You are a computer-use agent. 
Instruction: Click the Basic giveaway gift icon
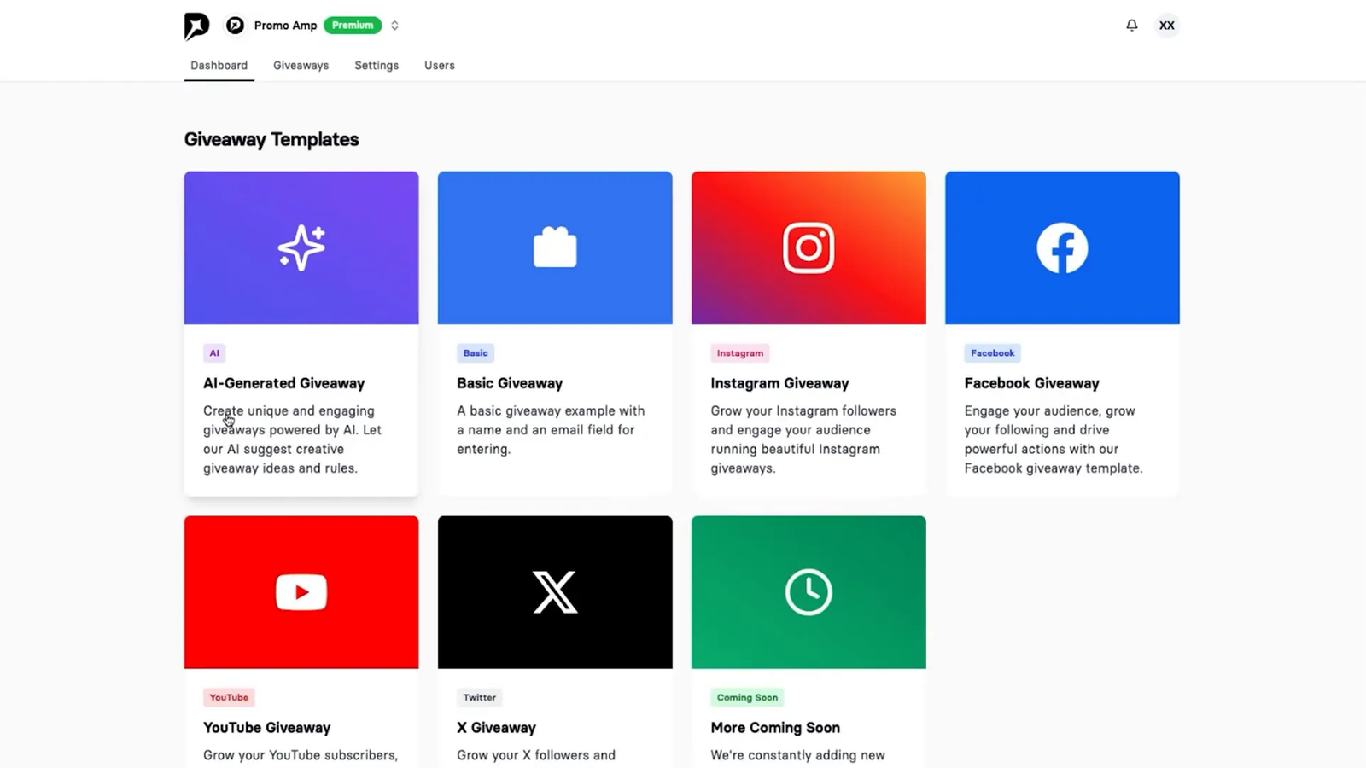click(x=555, y=247)
